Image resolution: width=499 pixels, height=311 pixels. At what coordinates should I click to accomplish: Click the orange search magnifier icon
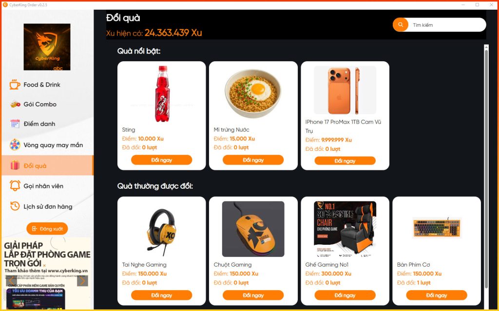(401, 24)
